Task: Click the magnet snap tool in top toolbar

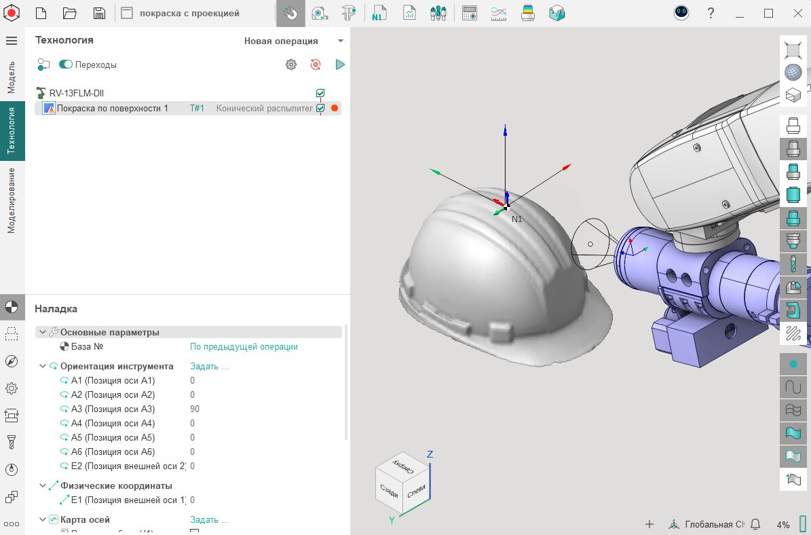Action: tap(290, 13)
